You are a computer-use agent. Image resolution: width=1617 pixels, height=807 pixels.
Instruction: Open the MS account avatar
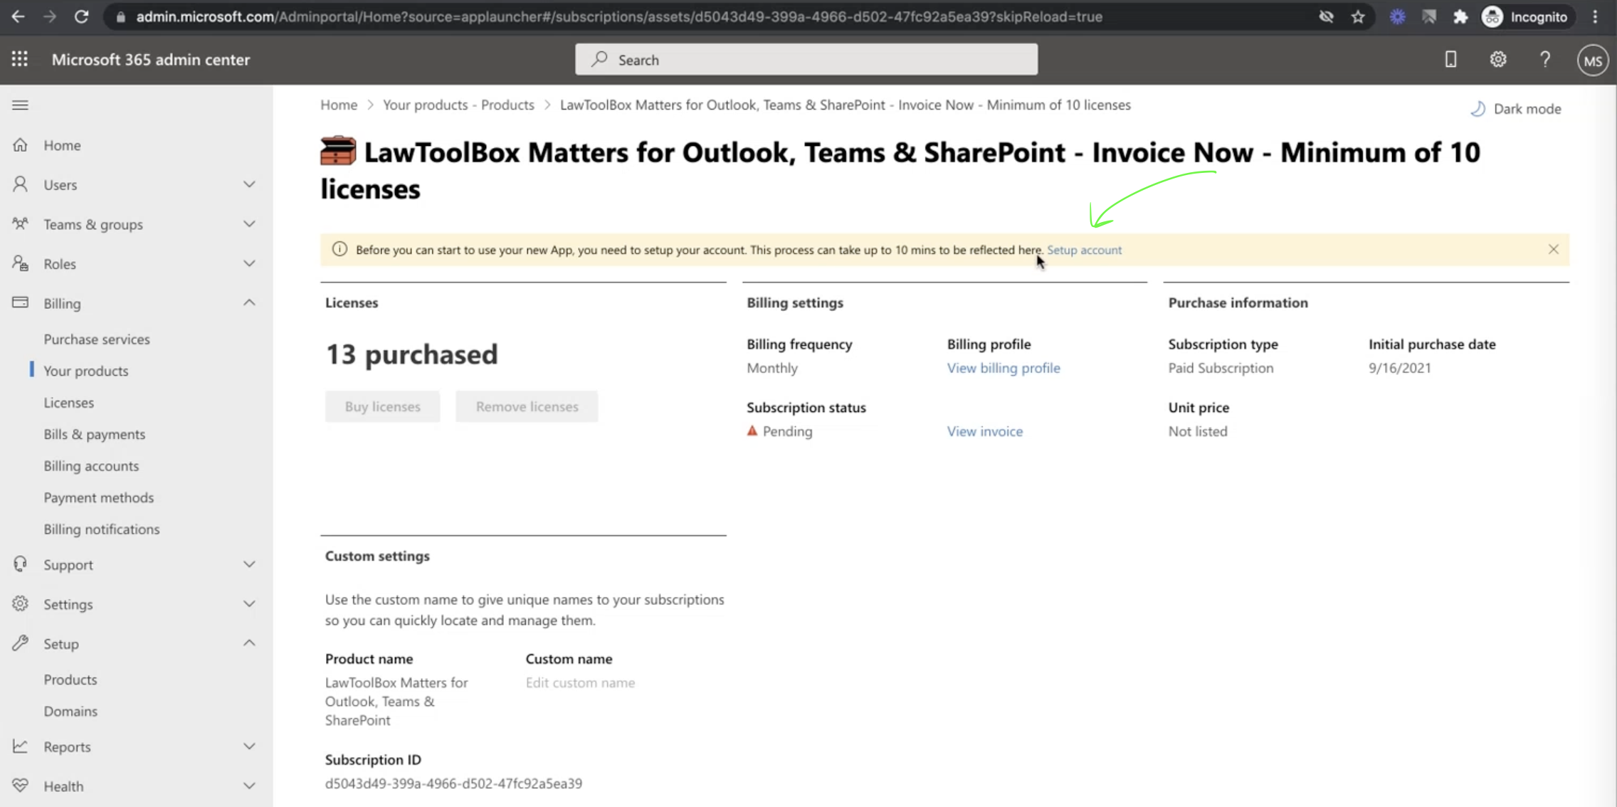1592,60
